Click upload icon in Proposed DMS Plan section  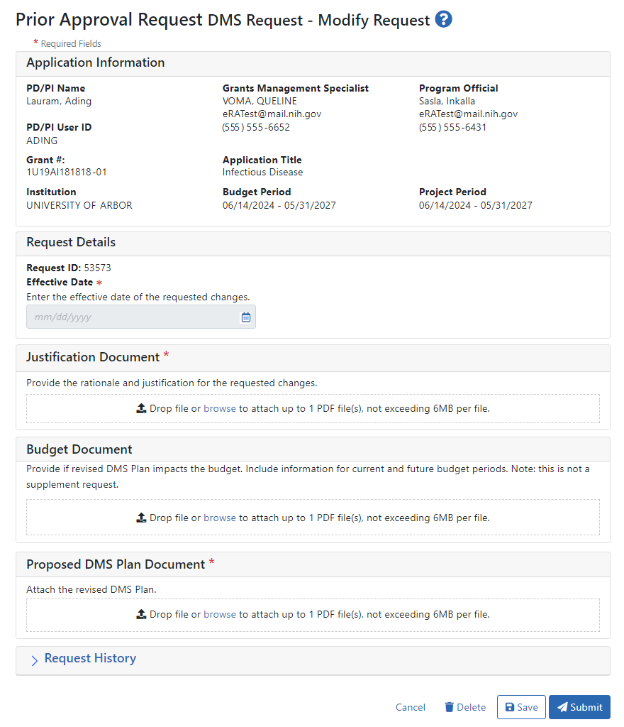coord(140,615)
